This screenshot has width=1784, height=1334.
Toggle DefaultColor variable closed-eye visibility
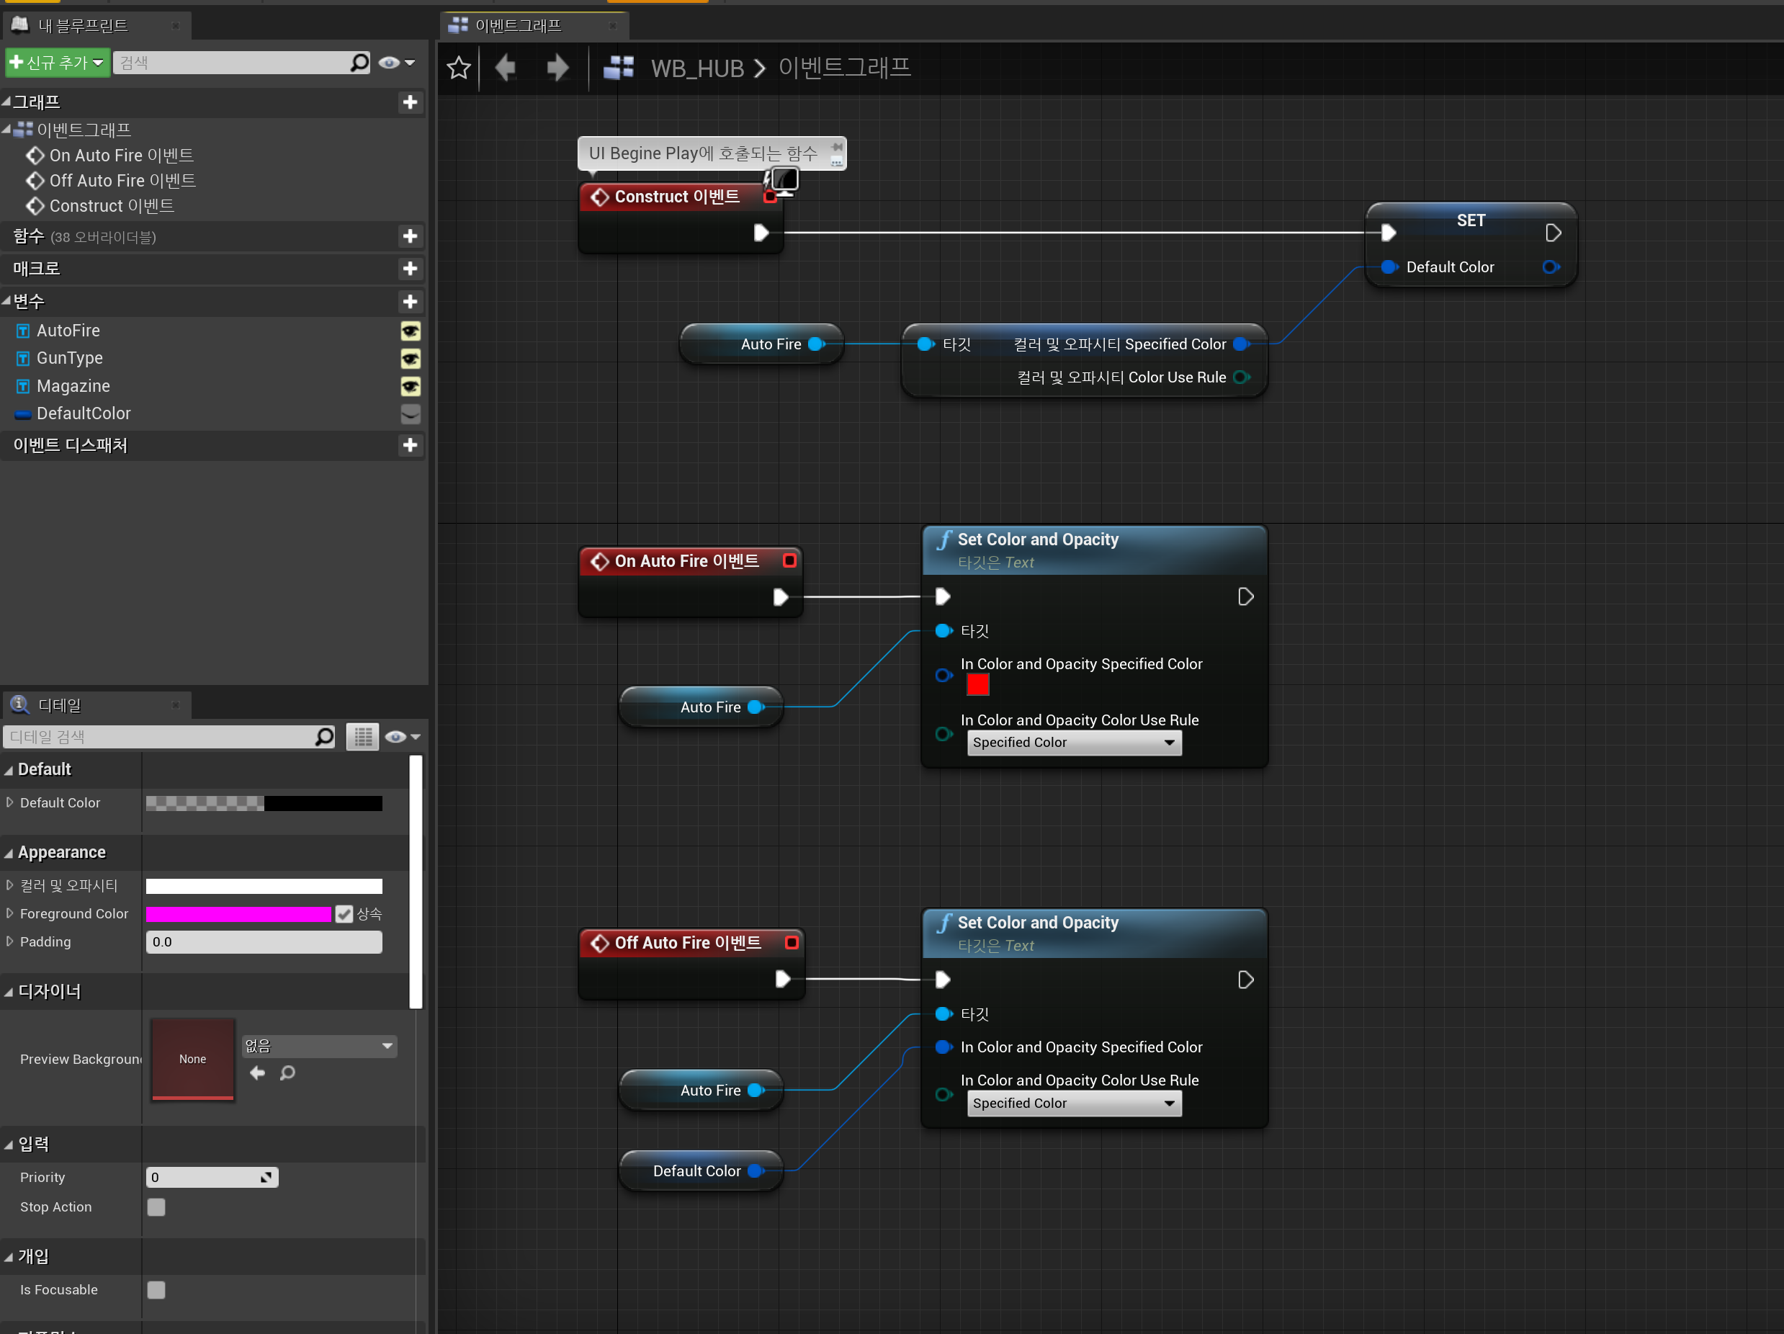tap(411, 413)
